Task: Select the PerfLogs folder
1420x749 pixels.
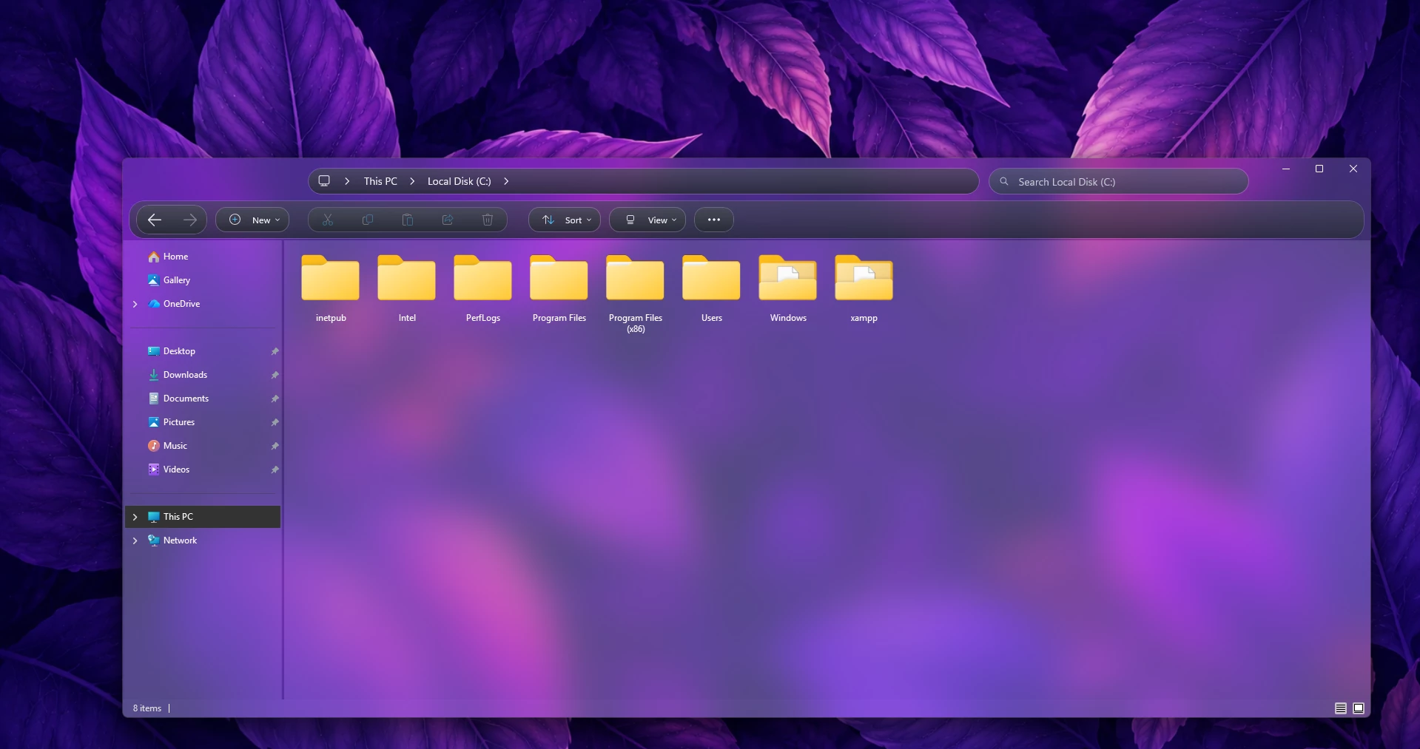Action: pyautogui.click(x=483, y=289)
